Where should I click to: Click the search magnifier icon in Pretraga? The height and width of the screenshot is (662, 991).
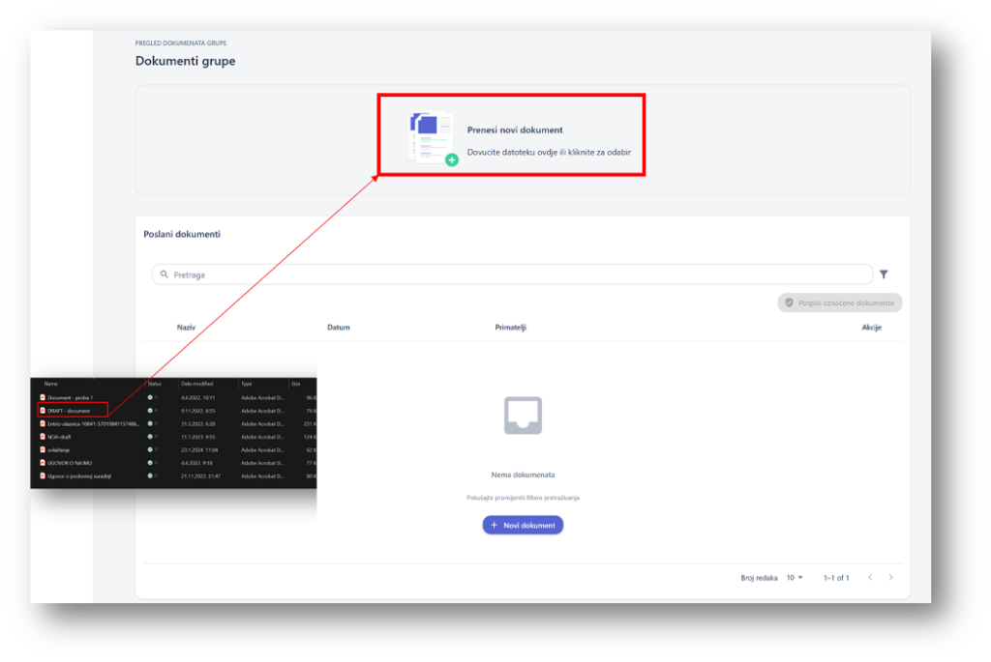[x=165, y=274]
